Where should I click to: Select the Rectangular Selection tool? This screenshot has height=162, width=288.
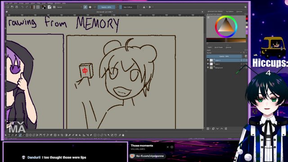pyautogui.click(x=95, y=135)
